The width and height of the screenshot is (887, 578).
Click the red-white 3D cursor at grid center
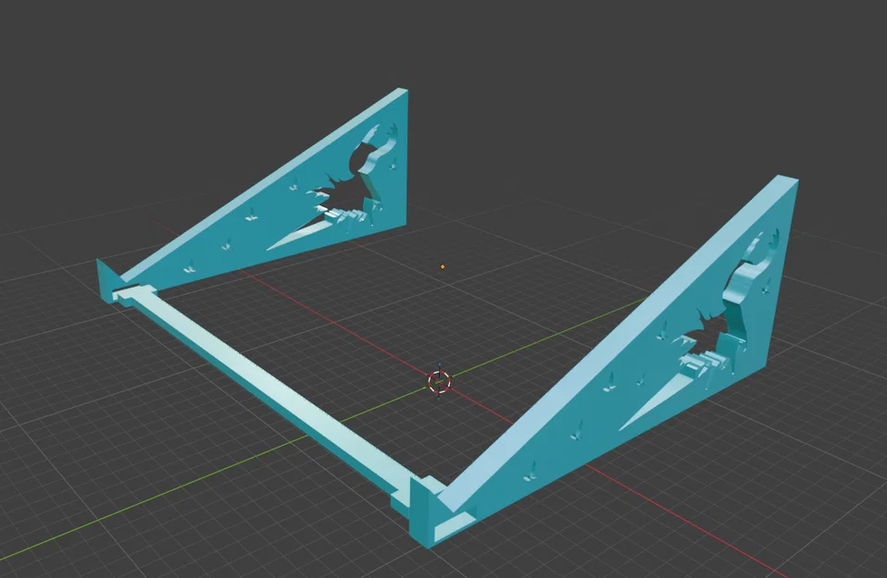pyautogui.click(x=440, y=382)
